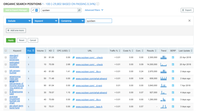Sort by Volume column

(x=41, y=51)
